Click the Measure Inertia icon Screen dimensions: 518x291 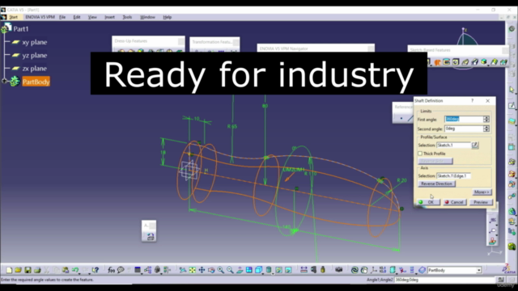tap(323, 270)
